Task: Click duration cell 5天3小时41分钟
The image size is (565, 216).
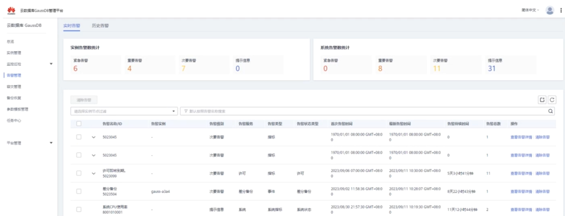Action: click(x=461, y=174)
